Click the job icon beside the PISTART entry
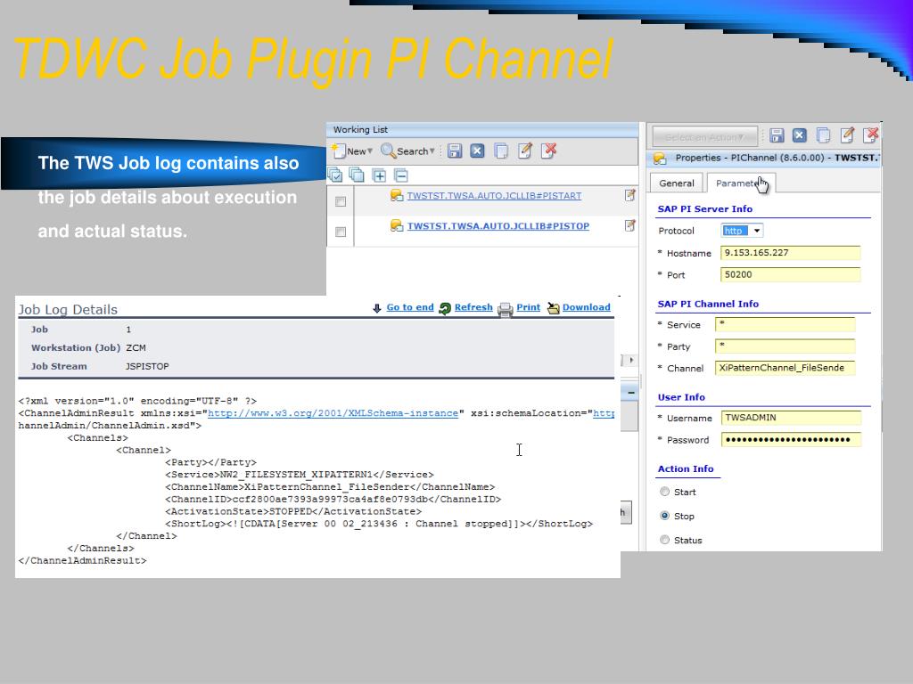The height and width of the screenshot is (684, 913). (397, 195)
